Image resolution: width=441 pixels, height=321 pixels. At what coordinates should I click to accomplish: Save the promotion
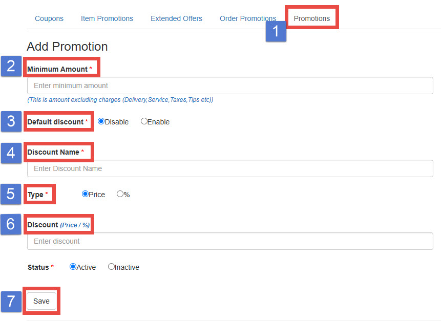pos(41,301)
